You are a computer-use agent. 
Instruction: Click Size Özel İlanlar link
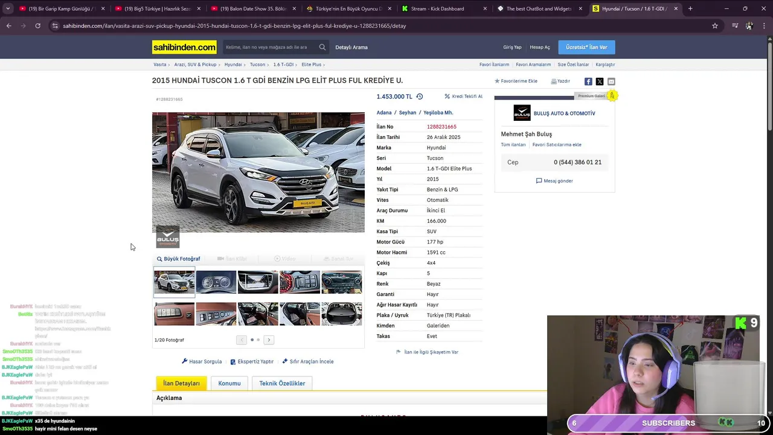[573, 64]
